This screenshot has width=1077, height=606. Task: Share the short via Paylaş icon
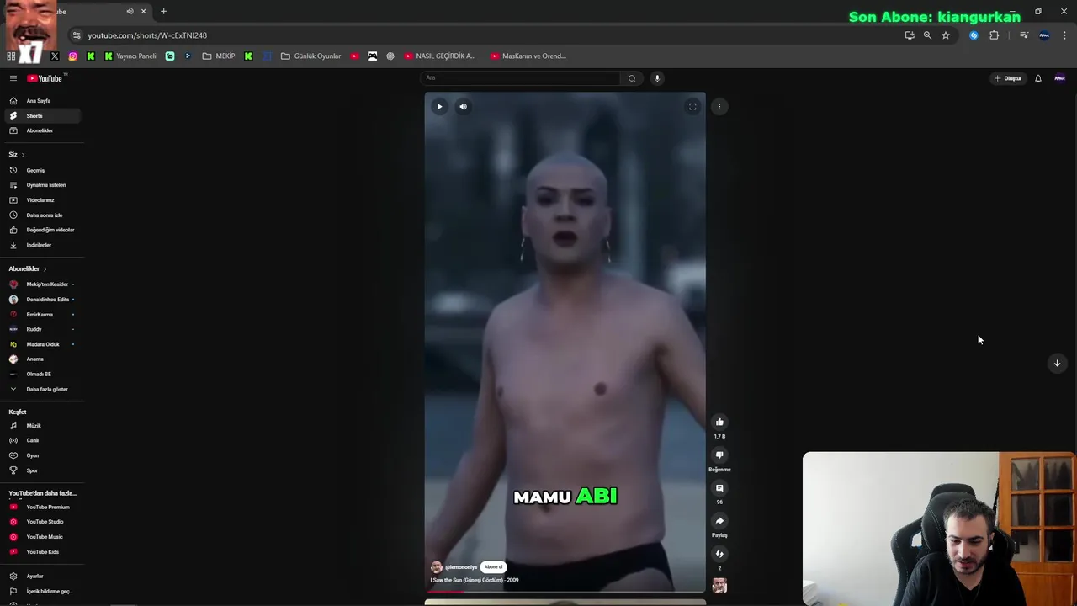click(x=719, y=521)
